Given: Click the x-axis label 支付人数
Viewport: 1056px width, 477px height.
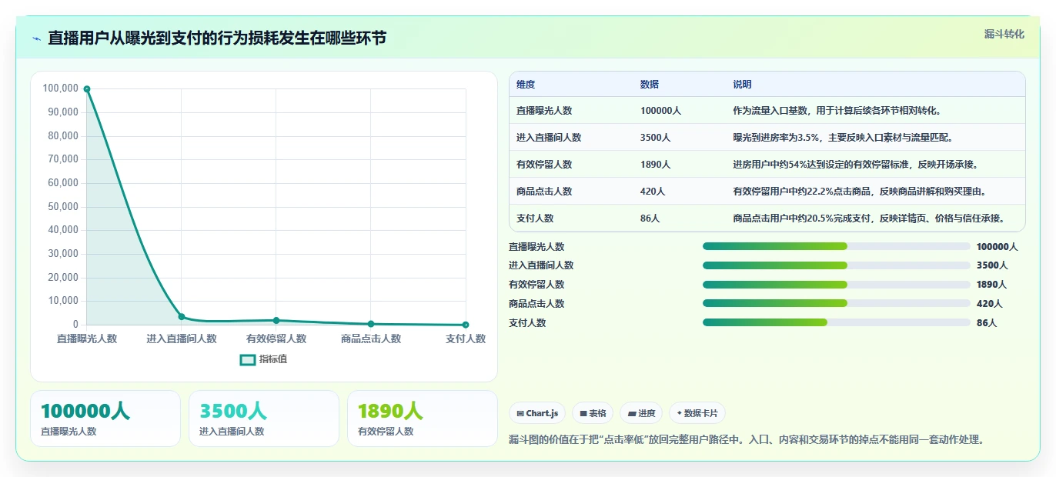Looking at the screenshot, I should click(466, 339).
